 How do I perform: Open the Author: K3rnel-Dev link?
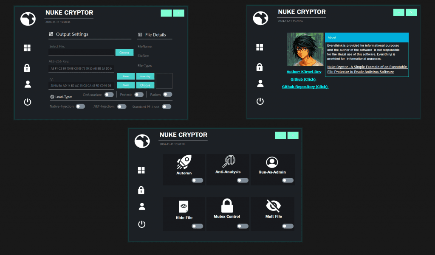pyautogui.click(x=304, y=72)
